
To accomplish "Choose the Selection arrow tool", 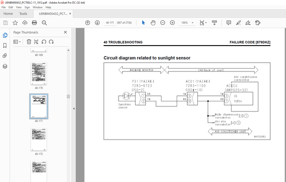I will tap(143, 23).
